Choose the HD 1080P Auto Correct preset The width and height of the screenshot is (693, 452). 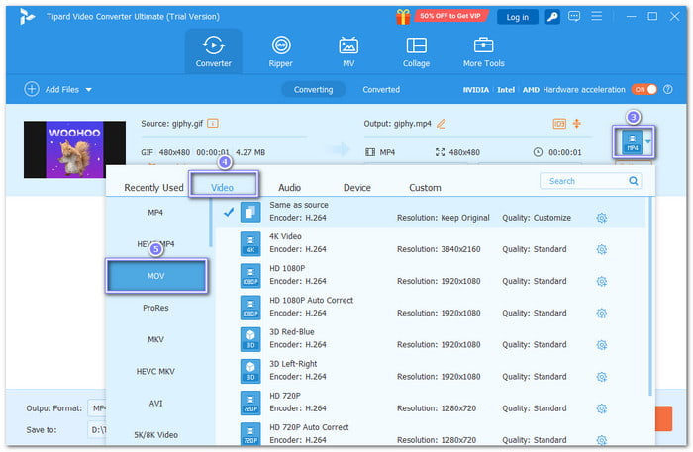[x=430, y=308]
